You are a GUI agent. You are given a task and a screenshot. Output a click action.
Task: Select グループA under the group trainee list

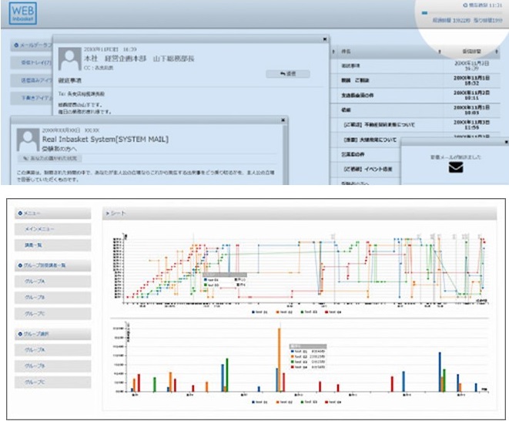pyautogui.click(x=52, y=281)
